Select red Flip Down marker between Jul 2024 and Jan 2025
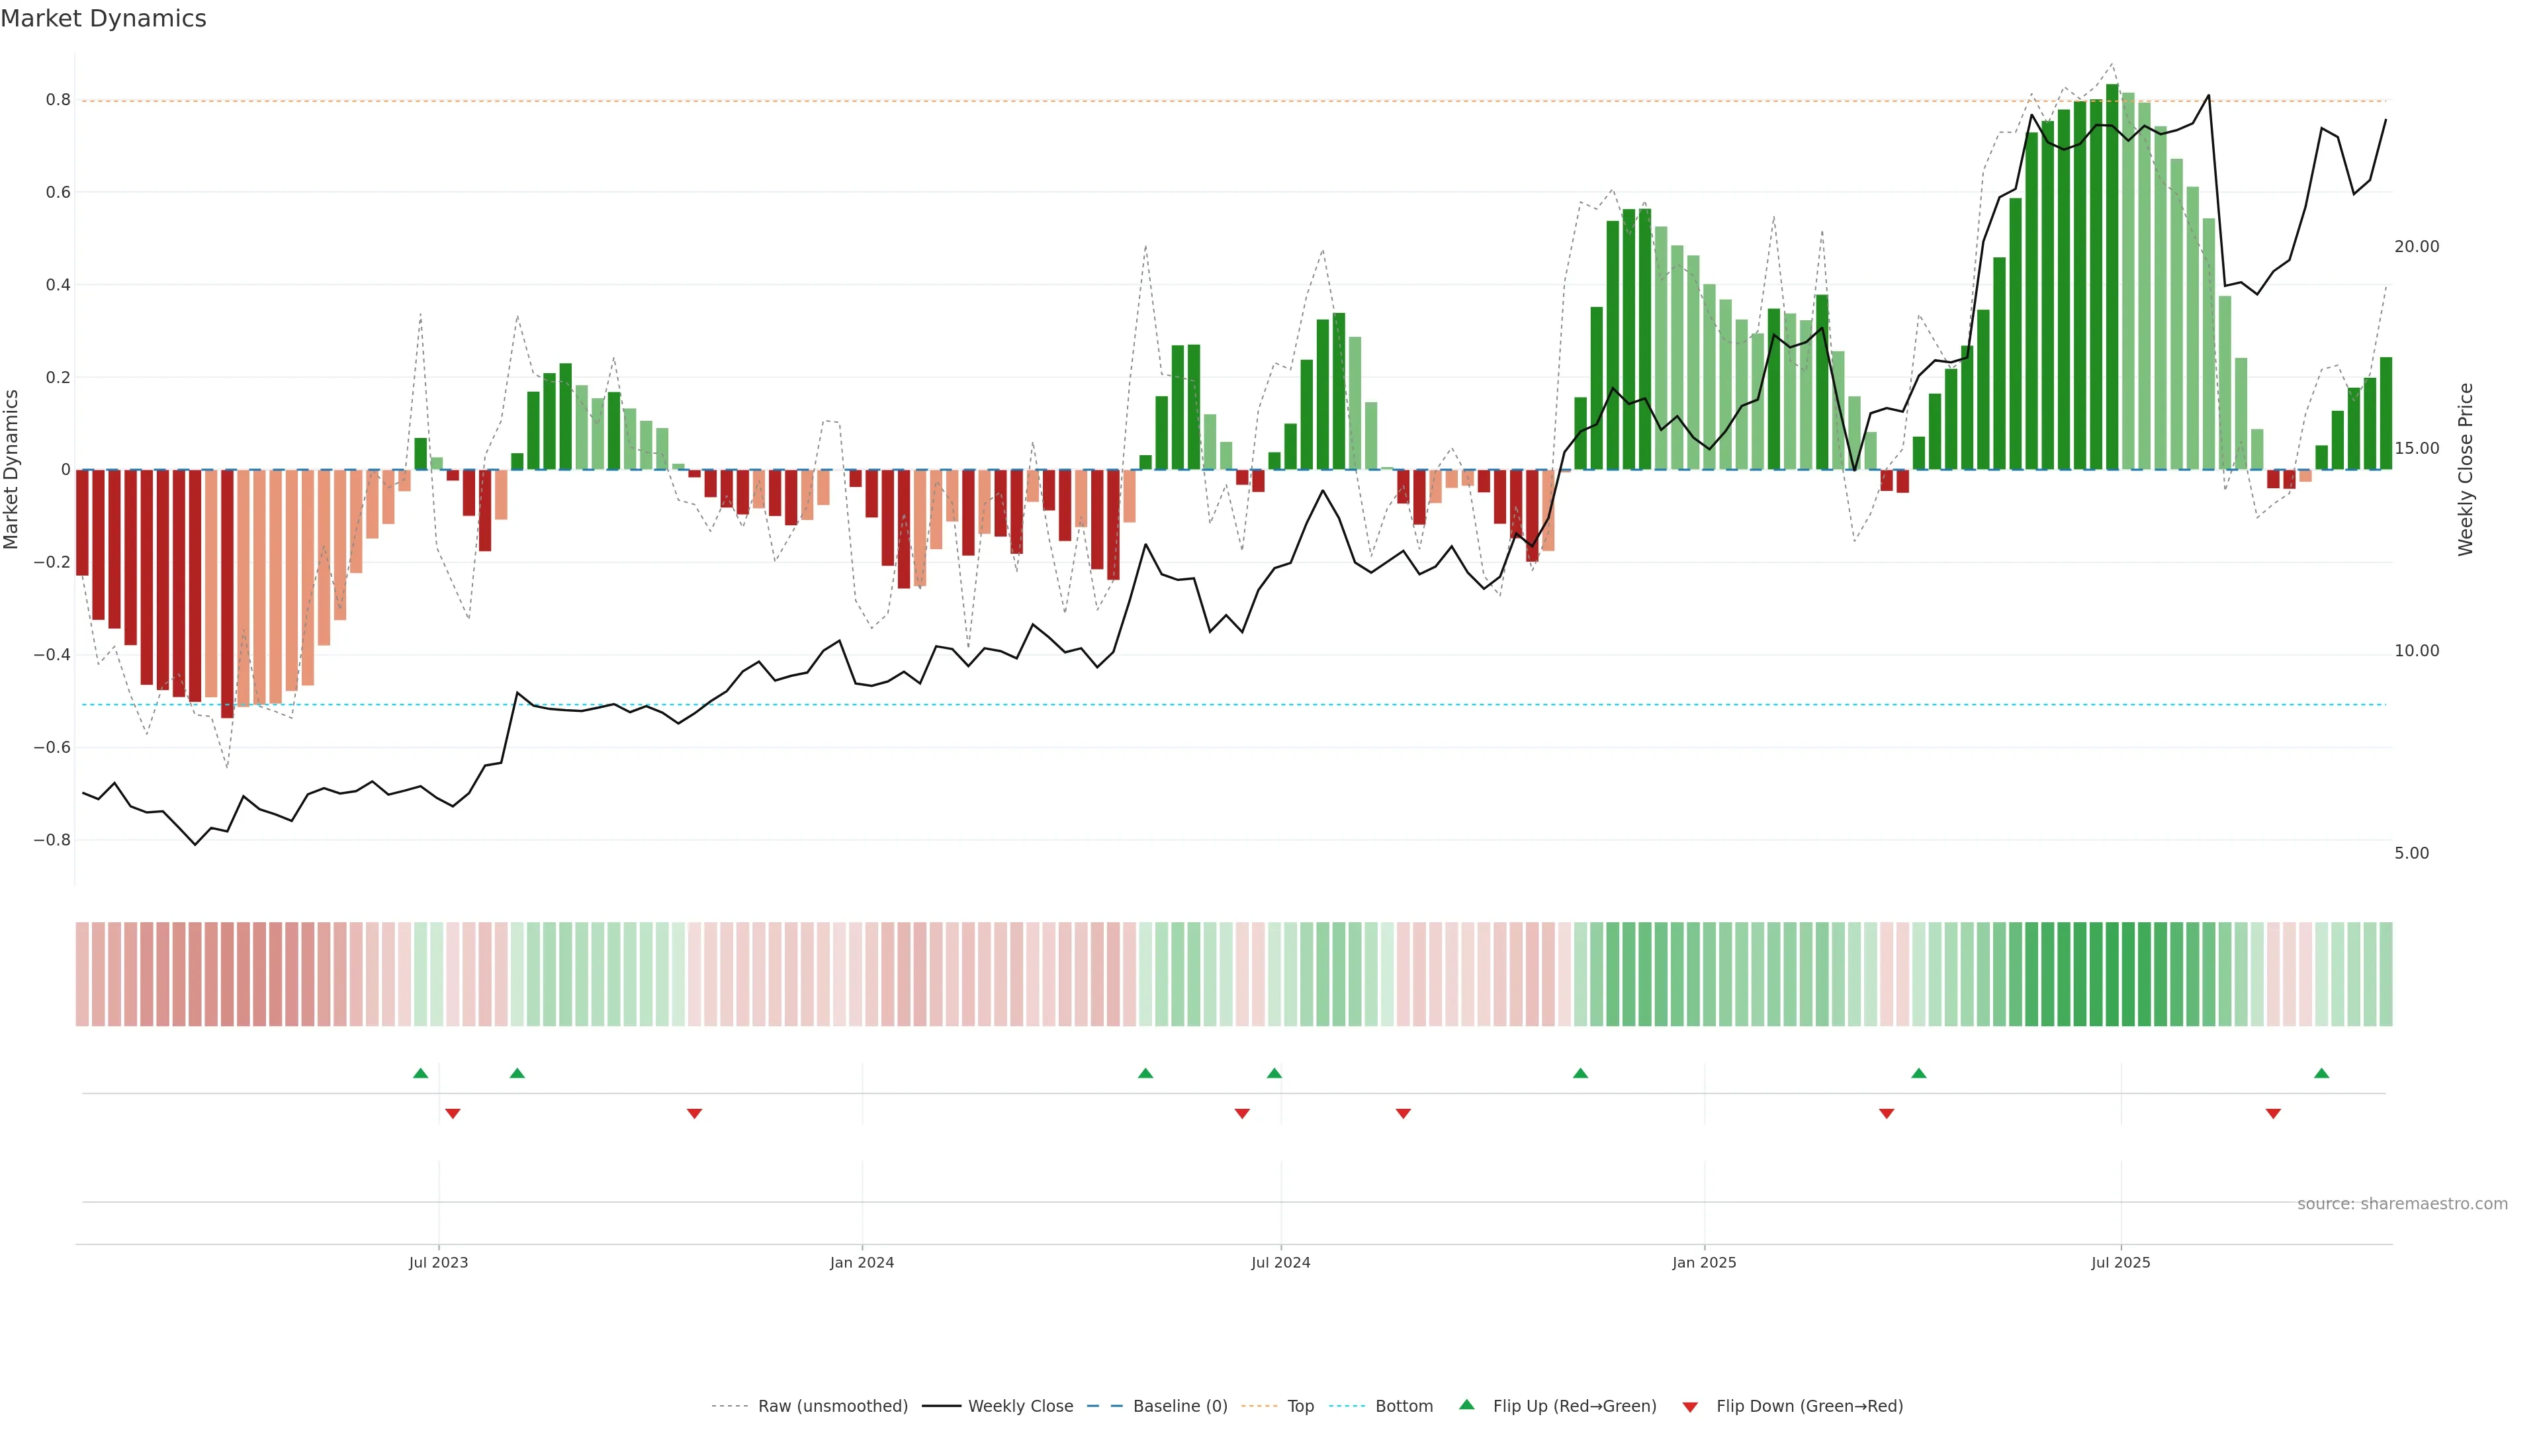2541x1429 pixels. tap(1403, 1113)
